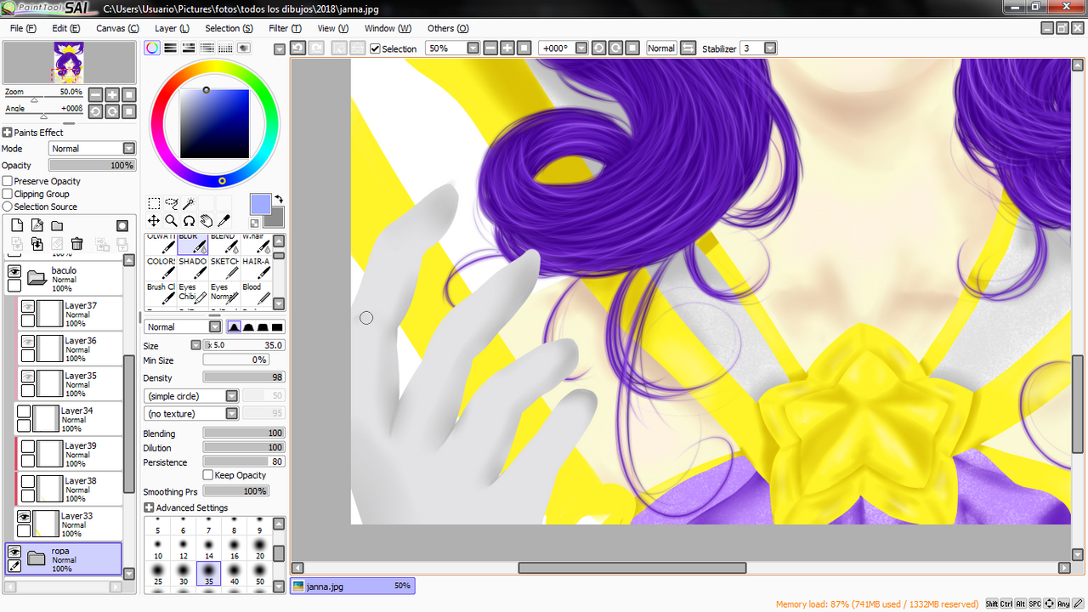Select the Move tool
Image resolution: width=1088 pixels, height=612 pixels.
[154, 221]
